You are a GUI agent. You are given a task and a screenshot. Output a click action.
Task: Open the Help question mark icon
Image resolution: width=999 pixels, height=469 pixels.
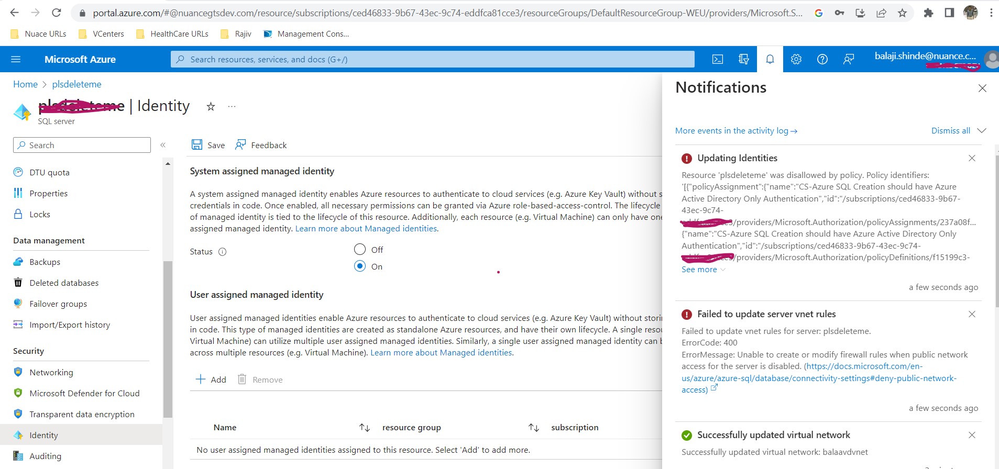[x=822, y=59]
